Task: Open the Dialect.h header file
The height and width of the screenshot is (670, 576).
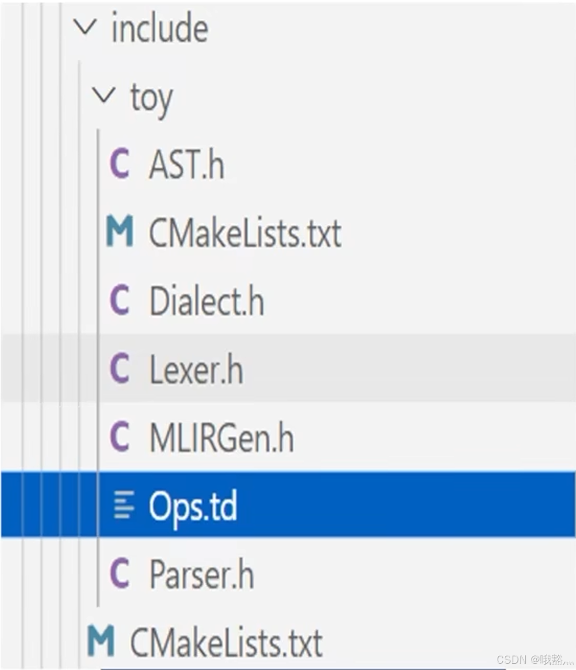Action: coord(205,301)
